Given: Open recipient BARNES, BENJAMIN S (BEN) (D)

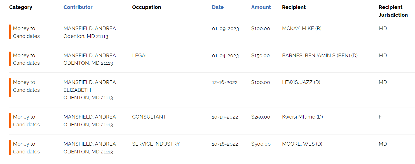Looking at the screenshot, I should (x=320, y=56).
